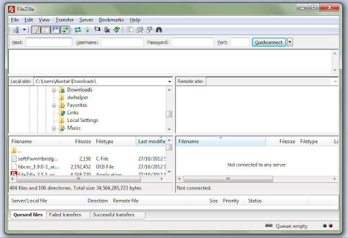Click the Priority queue column header
This screenshot has width=348, height=238.
click(233, 200)
